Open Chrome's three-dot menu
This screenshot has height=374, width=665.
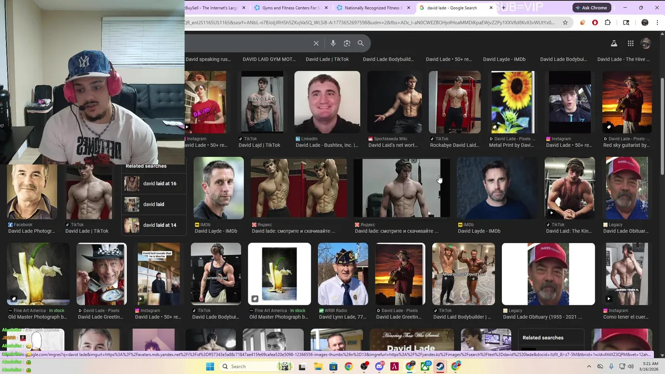coord(658,22)
